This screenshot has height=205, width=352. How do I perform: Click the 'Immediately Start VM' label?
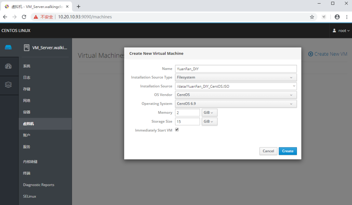(154, 130)
